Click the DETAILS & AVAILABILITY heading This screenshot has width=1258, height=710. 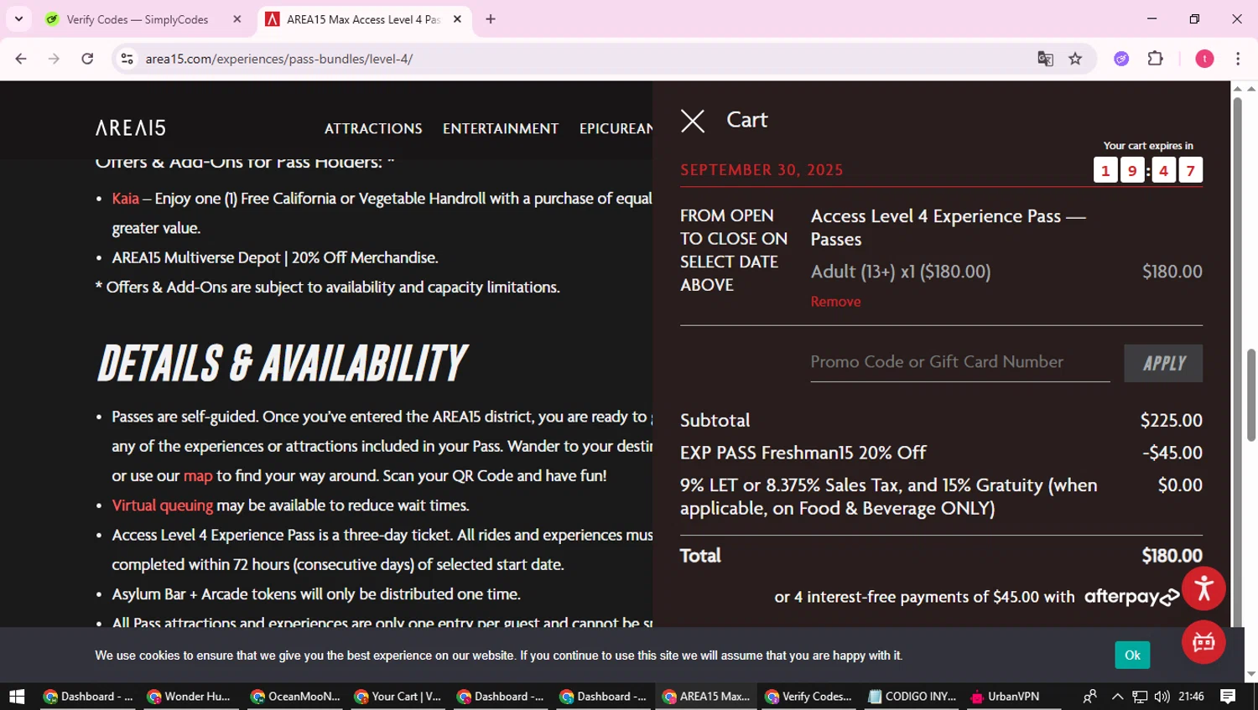[x=282, y=364]
